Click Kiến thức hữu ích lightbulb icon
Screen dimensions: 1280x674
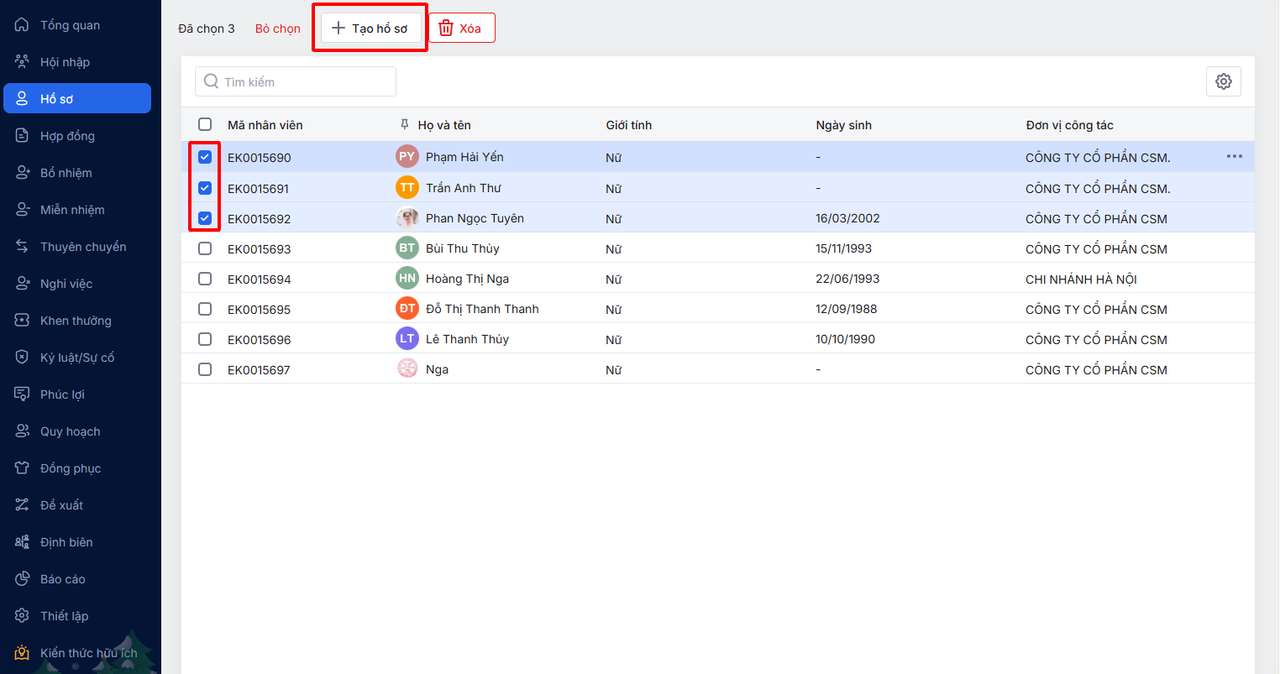22,653
